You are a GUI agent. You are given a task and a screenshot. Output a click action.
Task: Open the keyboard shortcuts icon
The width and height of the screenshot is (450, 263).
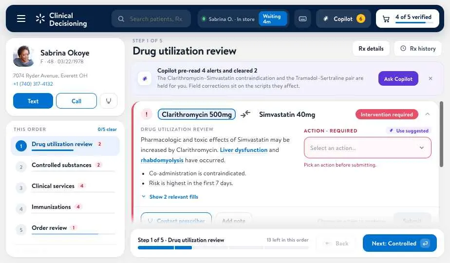302,19
